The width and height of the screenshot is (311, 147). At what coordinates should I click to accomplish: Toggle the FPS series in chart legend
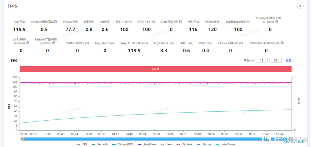(82, 144)
